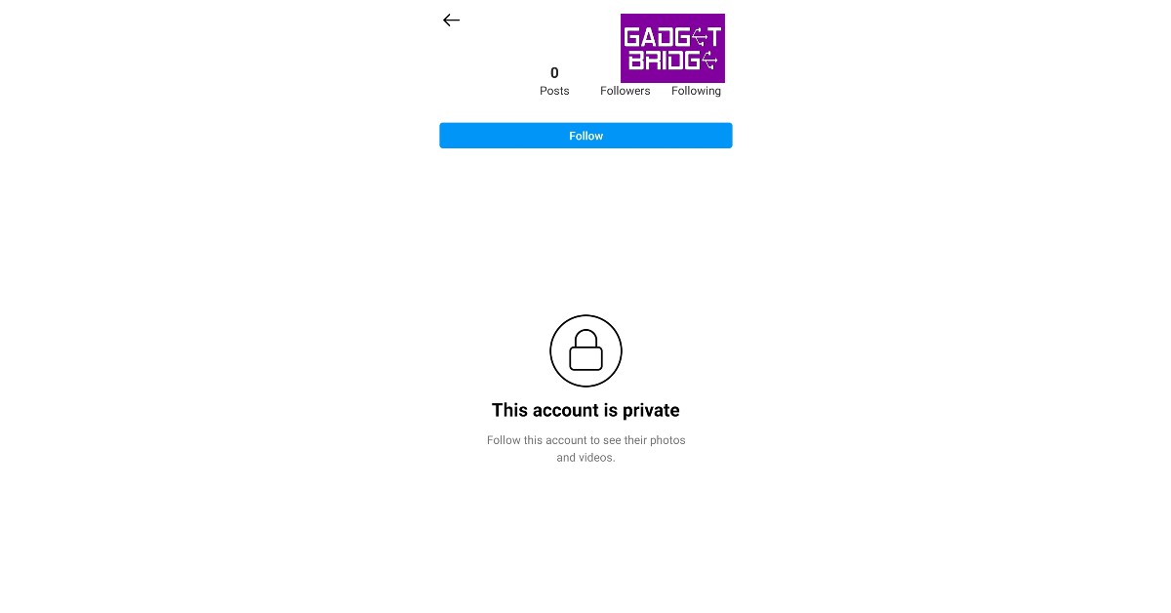This screenshot has height=613, width=1171.
Task: Click the 'and videos.' text line
Action: [x=585, y=458]
